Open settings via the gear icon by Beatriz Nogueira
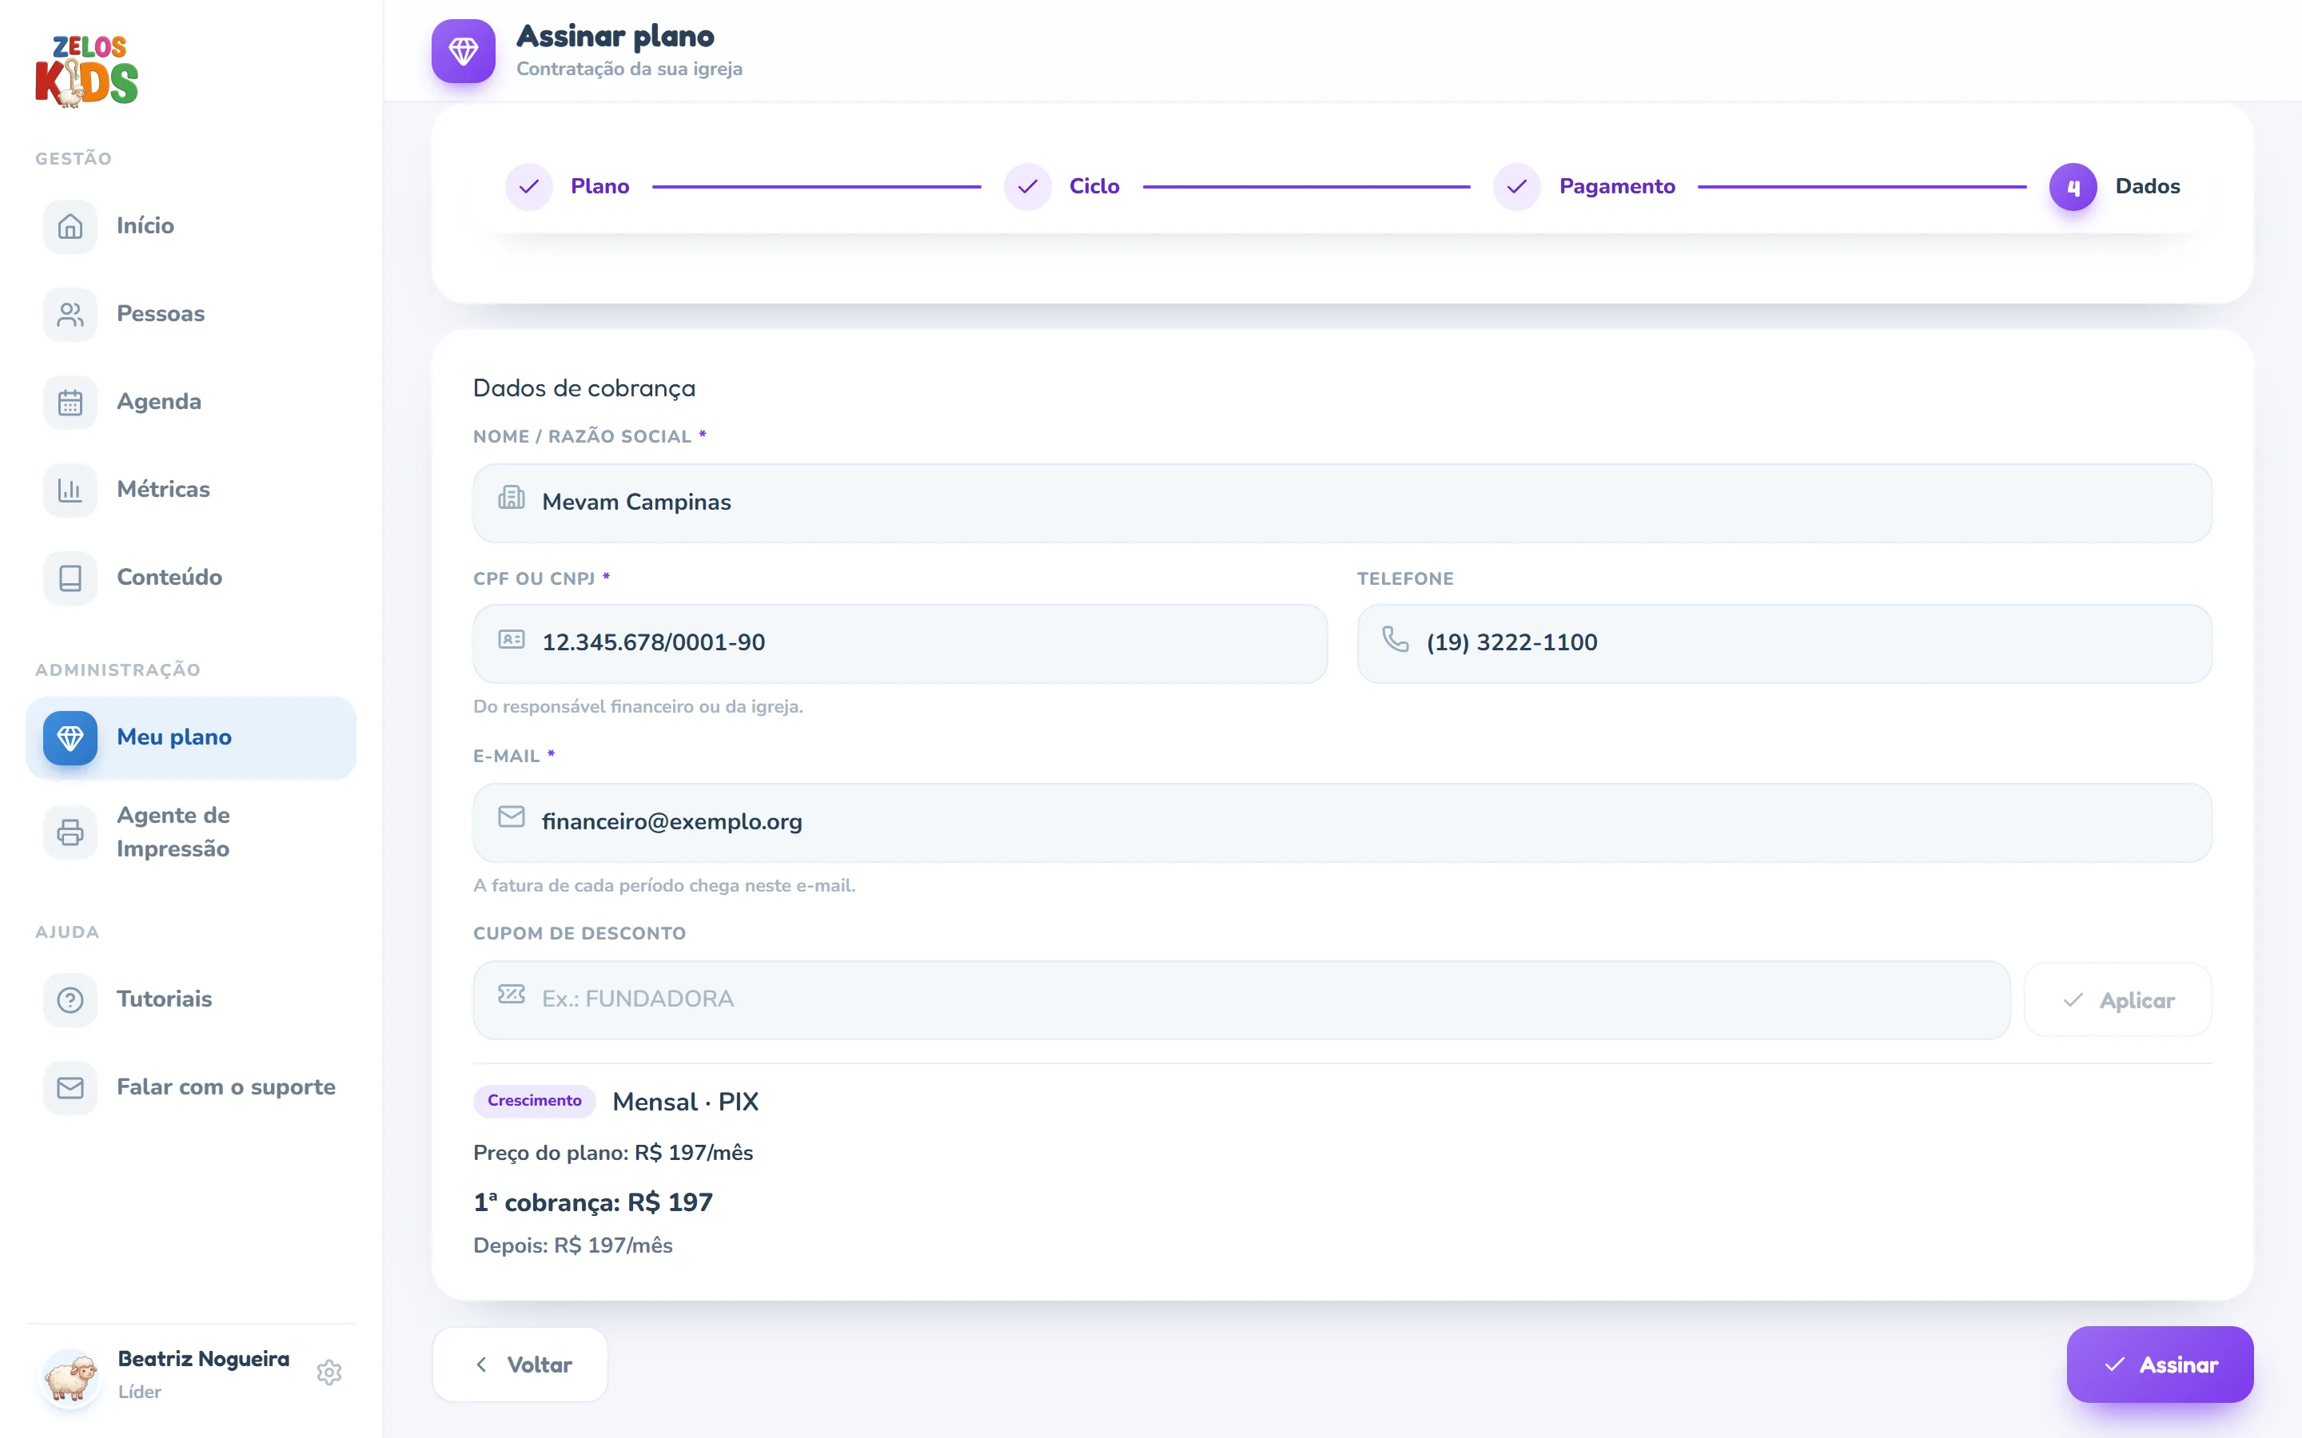Viewport: 2302px width, 1438px height. click(329, 1372)
